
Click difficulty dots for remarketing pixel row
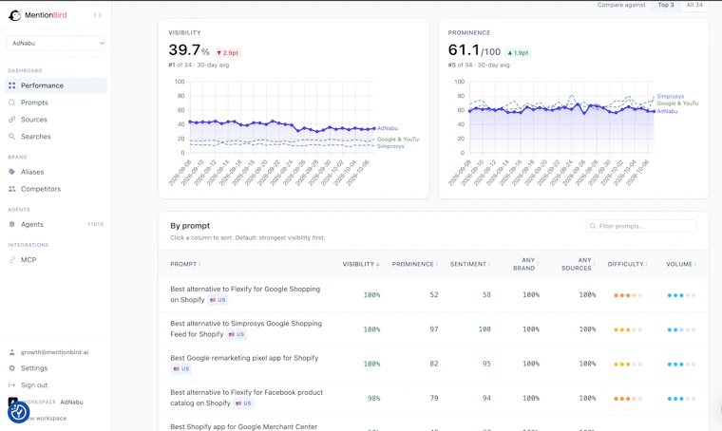point(628,365)
